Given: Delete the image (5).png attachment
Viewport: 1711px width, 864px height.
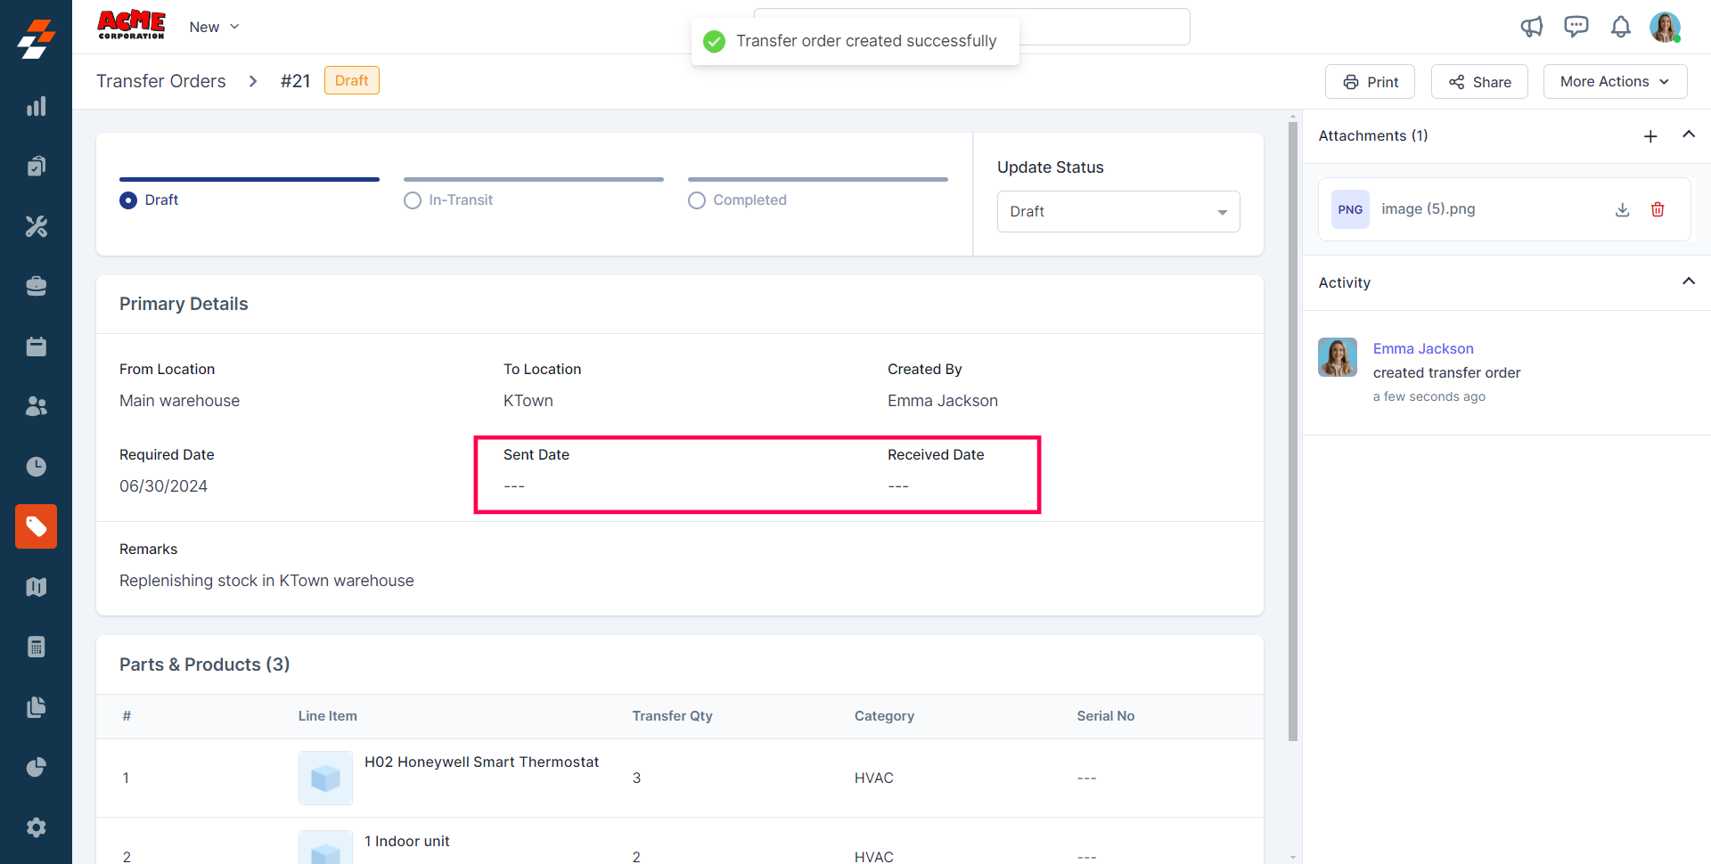Looking at the screenshot, I should coord(1658,209).
